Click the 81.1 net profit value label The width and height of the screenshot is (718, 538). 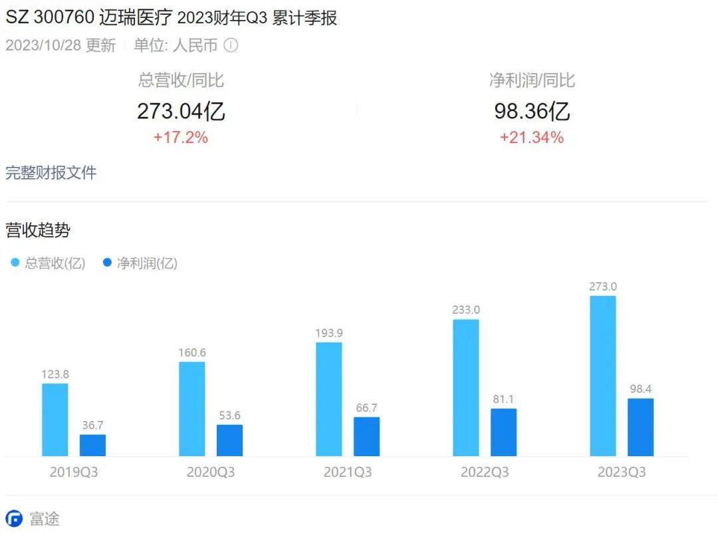click(503, 399)
